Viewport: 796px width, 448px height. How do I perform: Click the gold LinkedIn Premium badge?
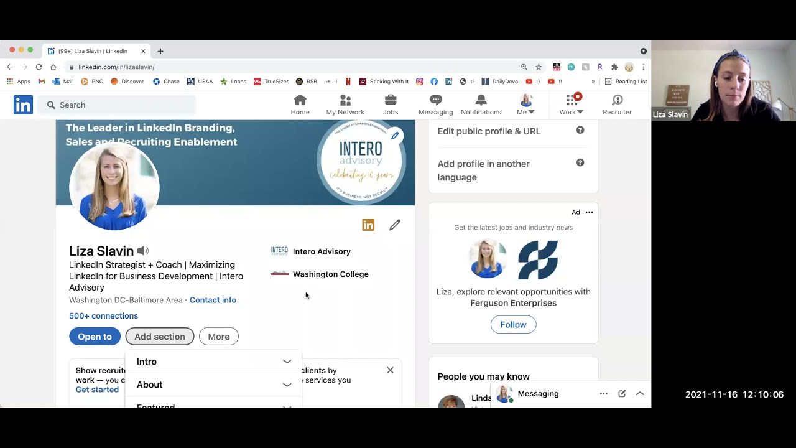(368, 225)
